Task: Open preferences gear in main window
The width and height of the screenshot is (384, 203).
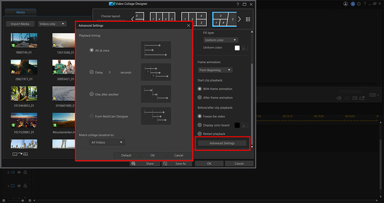Action: pyautogui.click(x=359, y=4)
